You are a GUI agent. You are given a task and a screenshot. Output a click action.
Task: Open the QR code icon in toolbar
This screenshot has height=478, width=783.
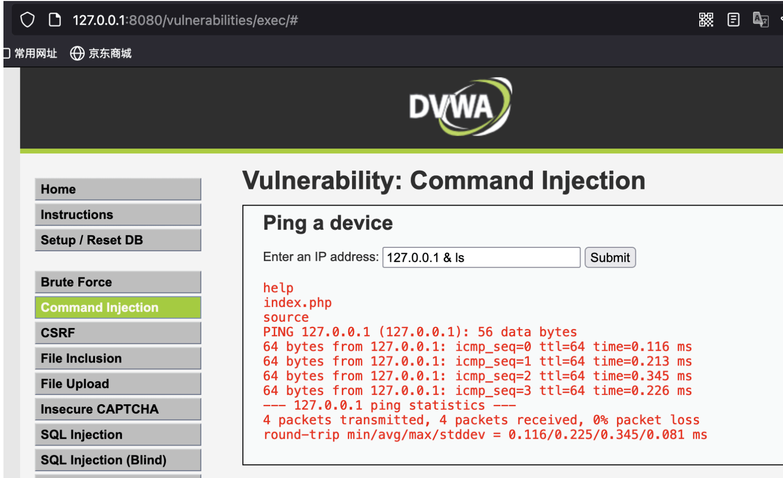(706, 20)
